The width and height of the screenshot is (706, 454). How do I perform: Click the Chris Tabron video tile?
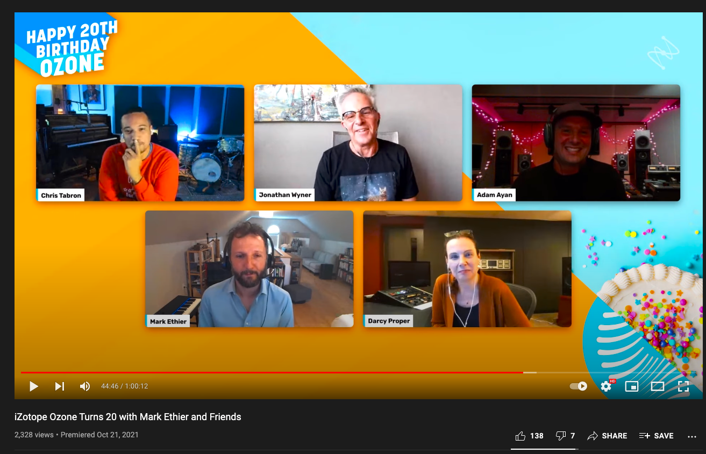tap(140, 143)
